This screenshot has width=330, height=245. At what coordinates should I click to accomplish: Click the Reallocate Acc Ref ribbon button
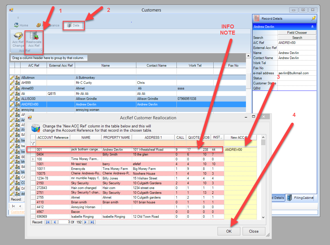(x=34, y=39)
